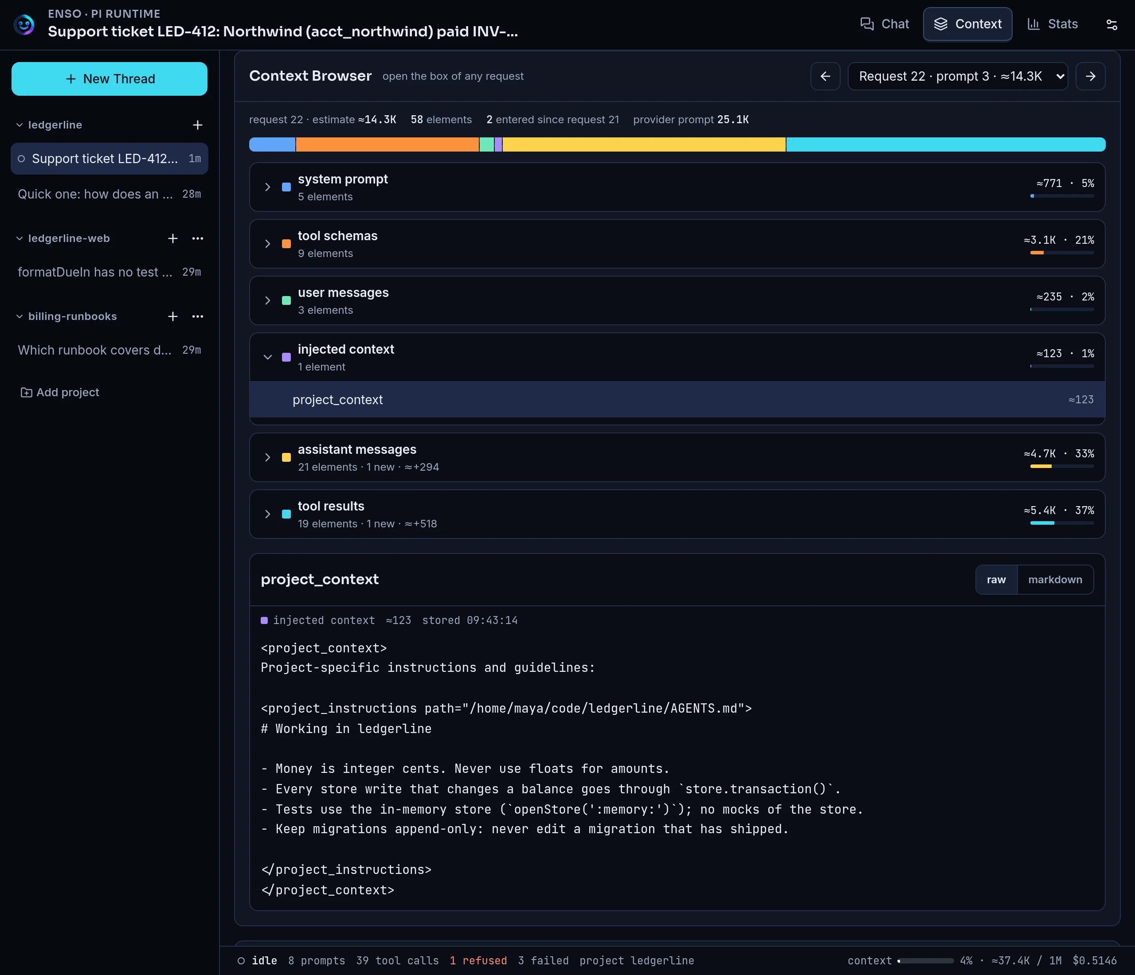Click the injected context purple color square

pyautogui.click(x=286, y=357)
